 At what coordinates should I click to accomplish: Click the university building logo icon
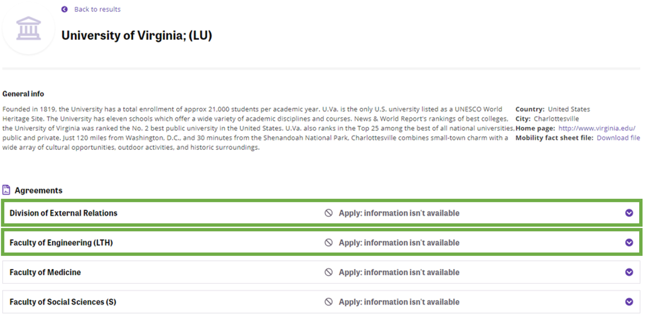[28, 28]
